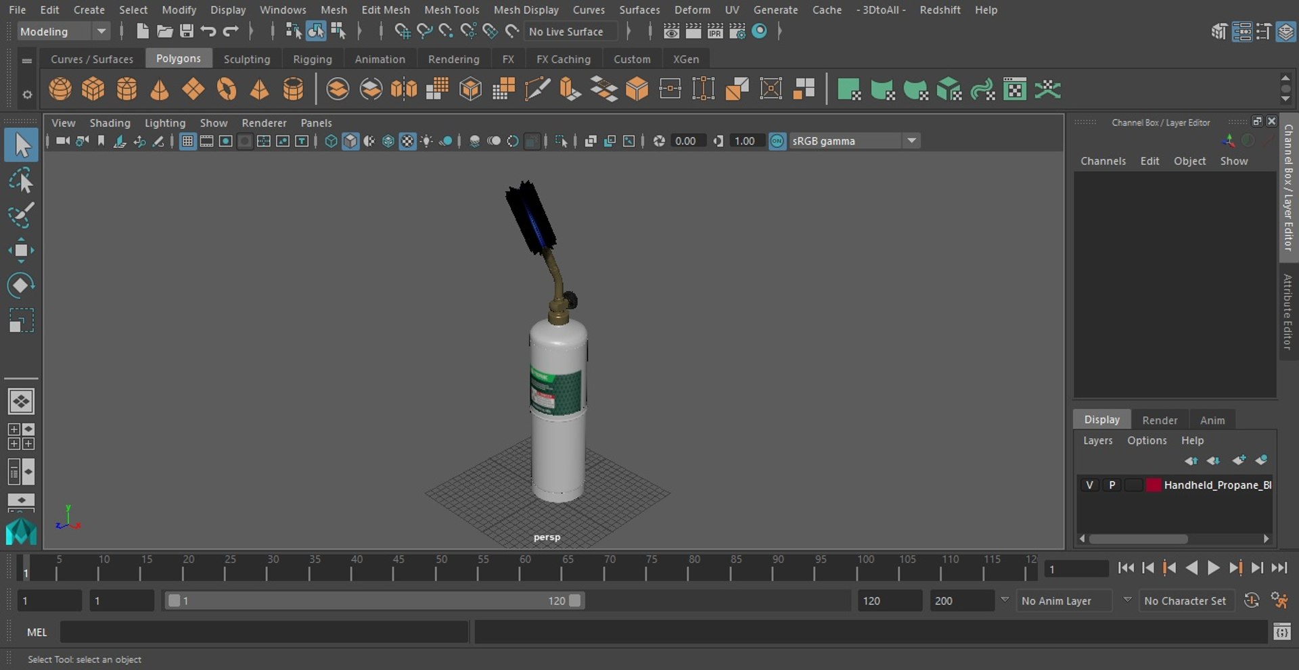Open the No Anim Layer dropdown

click(1064, 600)
